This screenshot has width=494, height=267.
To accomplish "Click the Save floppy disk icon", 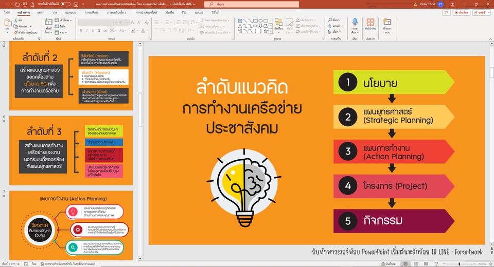I will pos(76,4).
